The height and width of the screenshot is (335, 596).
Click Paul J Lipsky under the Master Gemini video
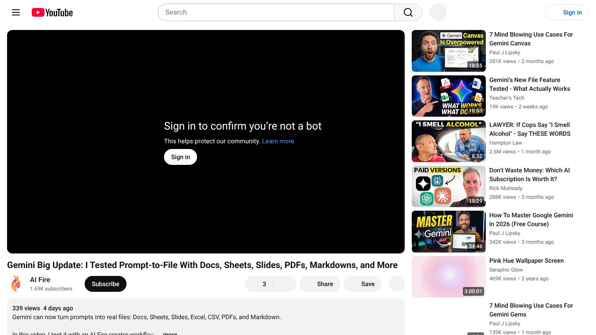(505, 233)
